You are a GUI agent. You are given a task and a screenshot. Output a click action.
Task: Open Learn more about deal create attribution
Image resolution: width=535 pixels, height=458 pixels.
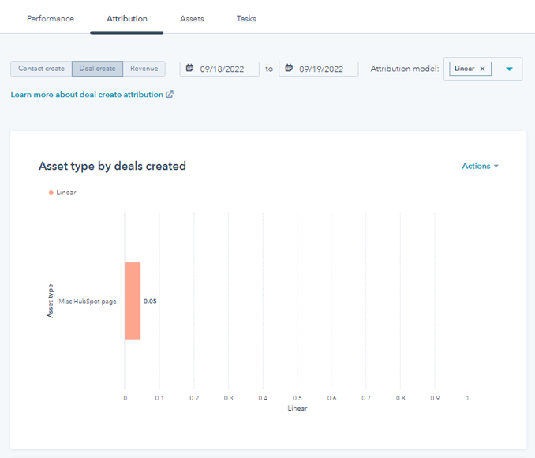(x=87, y=95)
